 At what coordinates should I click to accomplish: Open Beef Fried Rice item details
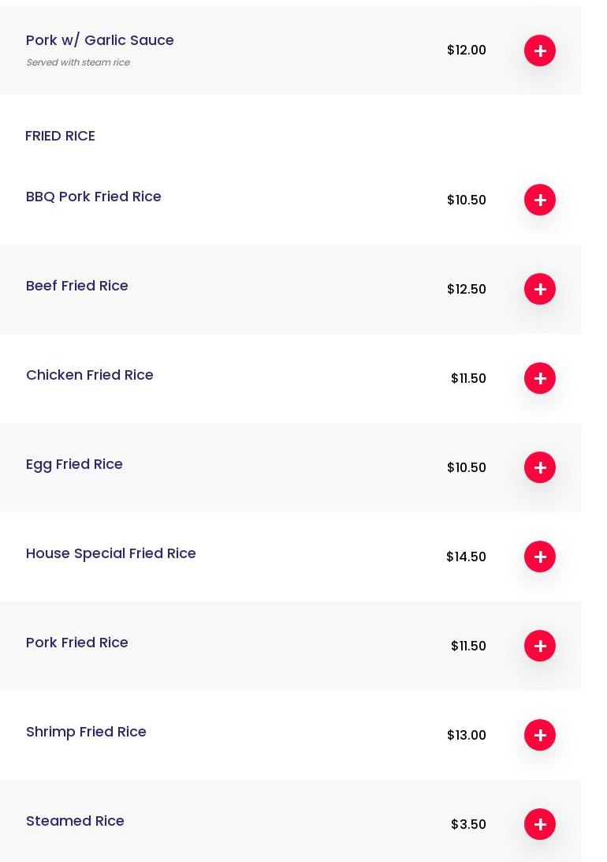[x=76, y=285]
